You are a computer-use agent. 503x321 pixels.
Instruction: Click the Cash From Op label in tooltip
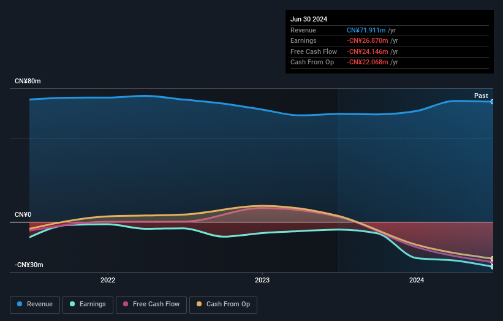[x=312, y=62]
